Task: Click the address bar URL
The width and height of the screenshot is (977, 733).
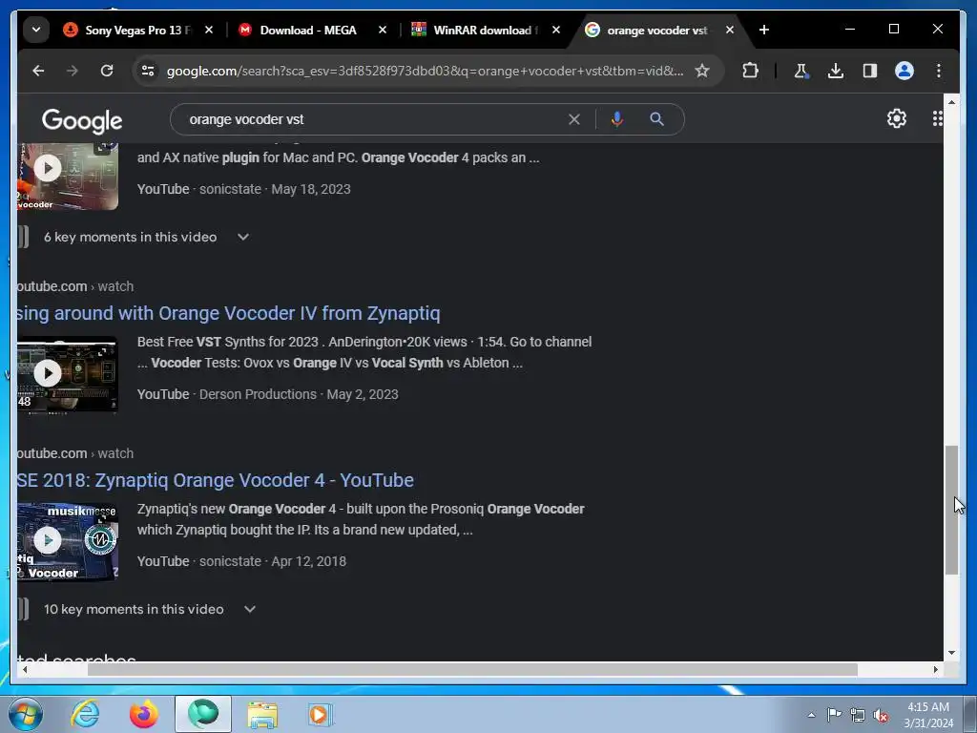Action: tap(425, 71)
